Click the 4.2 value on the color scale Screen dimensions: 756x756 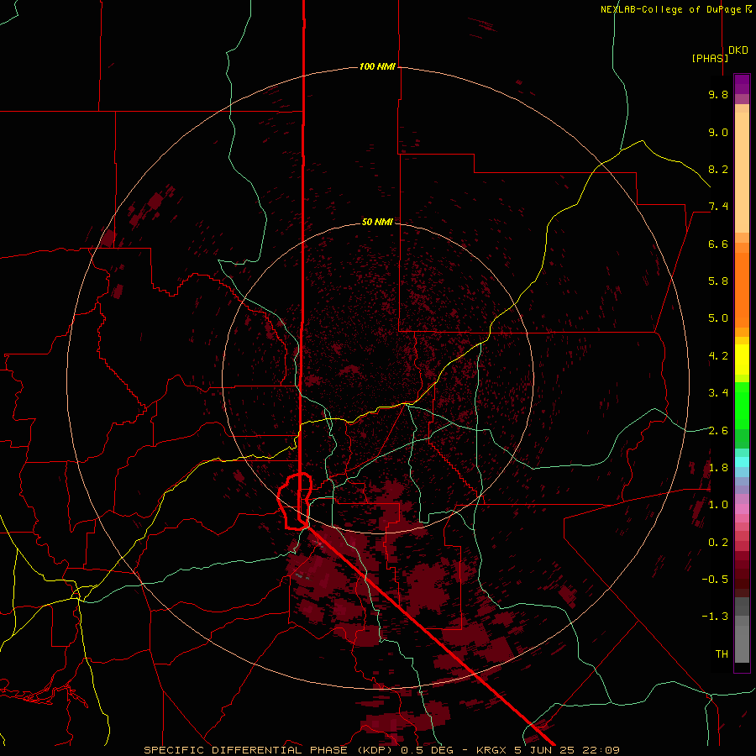pyautogui.click(x=718, y=355)
